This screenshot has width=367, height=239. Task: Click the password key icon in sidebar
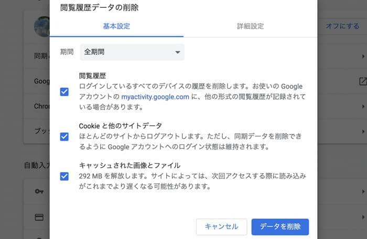39,191
